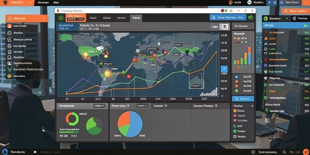The height and width of the screenshot is (155, 310).
Task: Click the green ring icon in the right panel header
Action: 266,18
